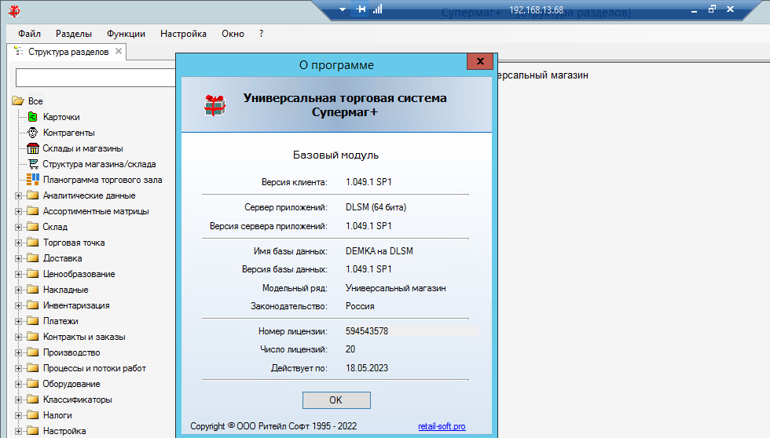Click the search field above the tree

[x=96, y=78]
